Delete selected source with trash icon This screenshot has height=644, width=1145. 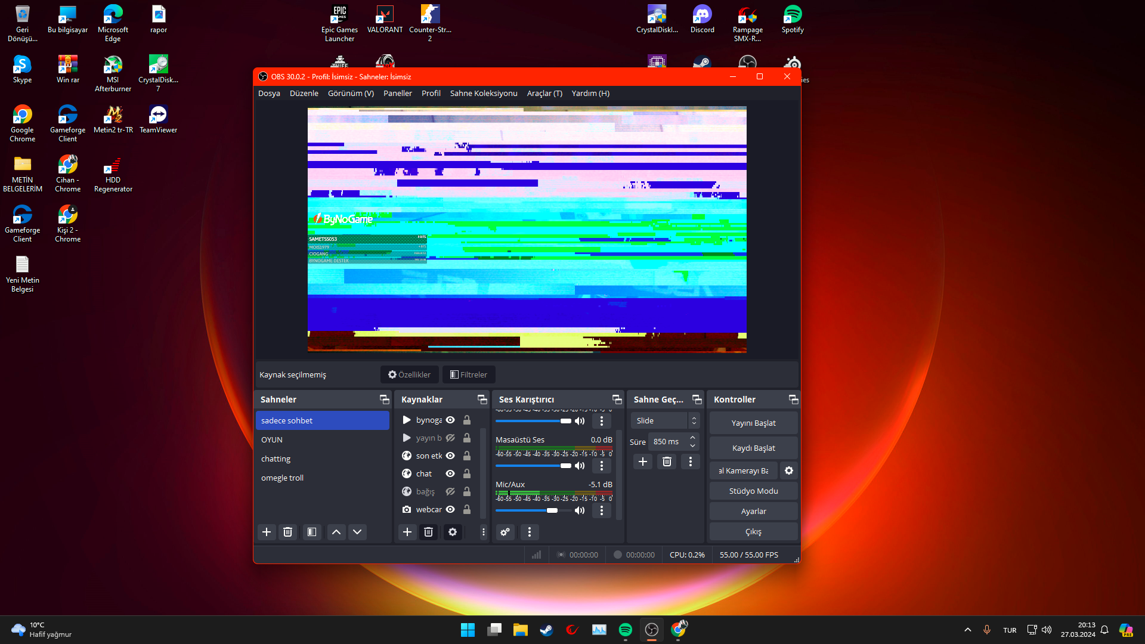point(428,532)
